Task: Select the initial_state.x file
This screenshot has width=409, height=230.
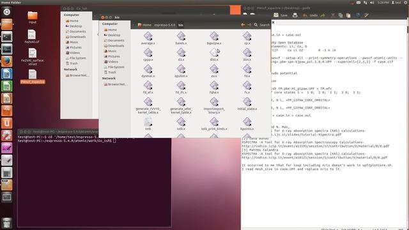Action: tap(247, 103)
